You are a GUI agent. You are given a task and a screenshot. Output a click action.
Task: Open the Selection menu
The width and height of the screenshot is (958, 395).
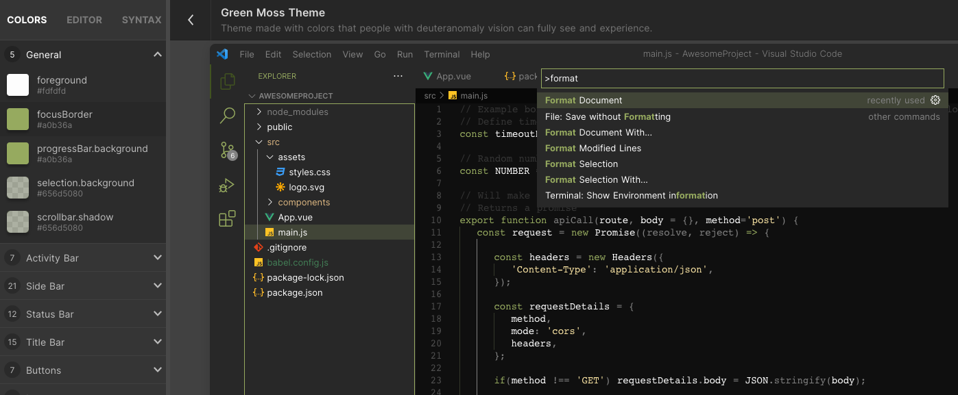pos(312,54)
